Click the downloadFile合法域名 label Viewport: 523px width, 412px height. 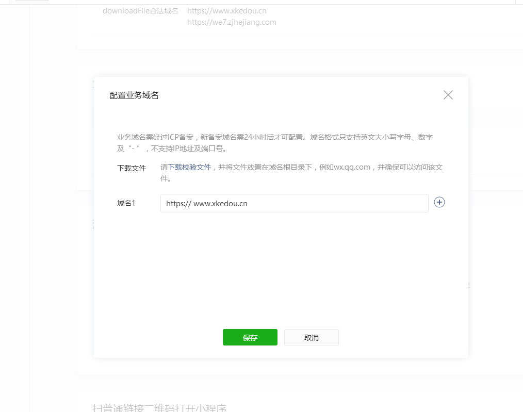click(140, 11)
